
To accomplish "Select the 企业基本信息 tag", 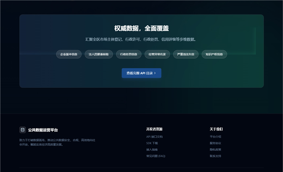I will (x=69, y=54).
